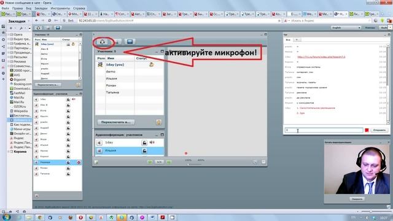Open the Закладки menu

click(41, 8)
